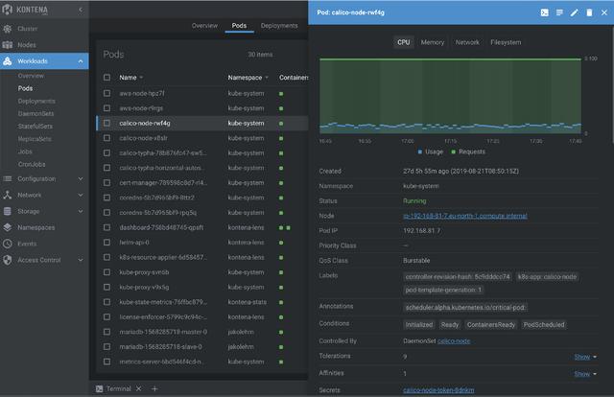Image resolution: width=614 pixels, height=397 pixels.
Task: Open the node ip-192-168-81-7 link
Action: [465, 218]
